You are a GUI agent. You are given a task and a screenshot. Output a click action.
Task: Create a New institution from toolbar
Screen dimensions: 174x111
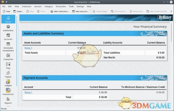pyautogui.click(x=60, y=11)
